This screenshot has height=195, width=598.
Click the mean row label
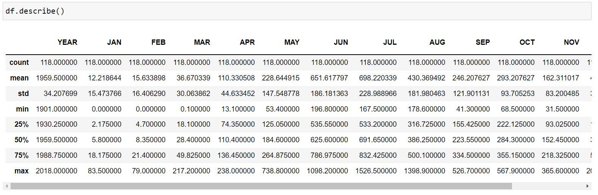point(19,78)
